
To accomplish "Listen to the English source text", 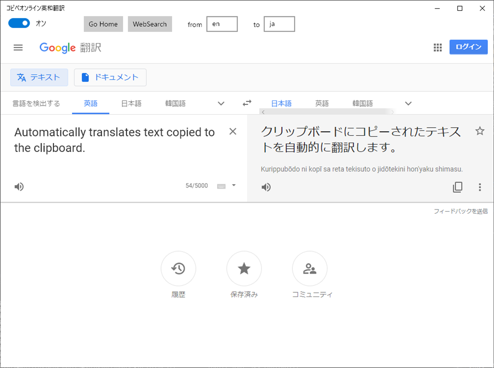I will click(x=19, y=186).
